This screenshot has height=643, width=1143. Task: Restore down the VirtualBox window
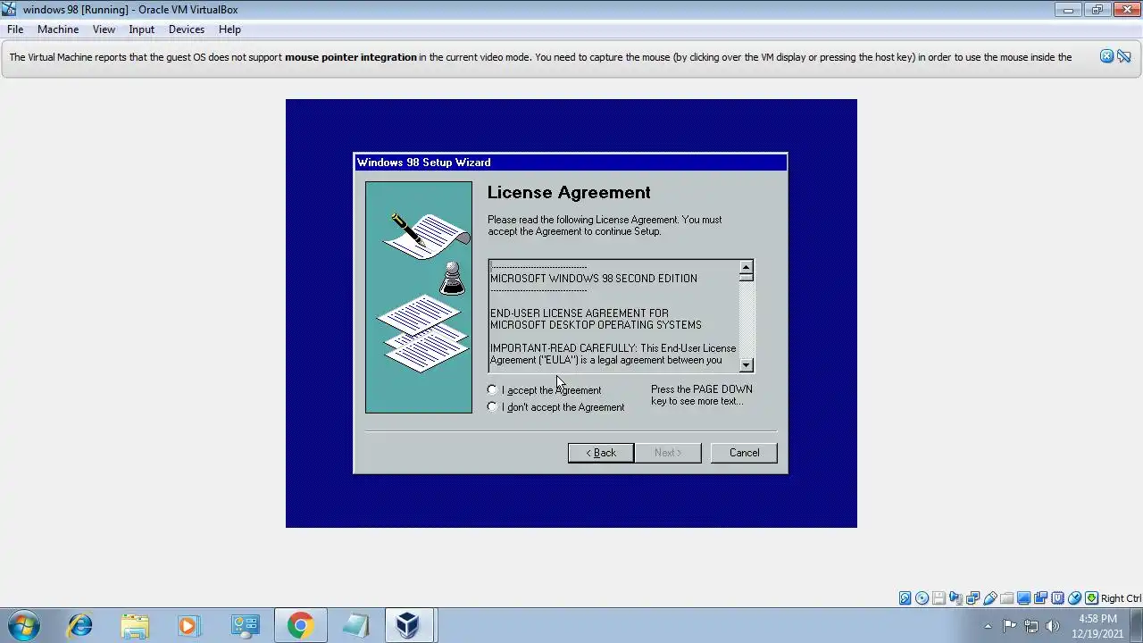(1097, 10)
